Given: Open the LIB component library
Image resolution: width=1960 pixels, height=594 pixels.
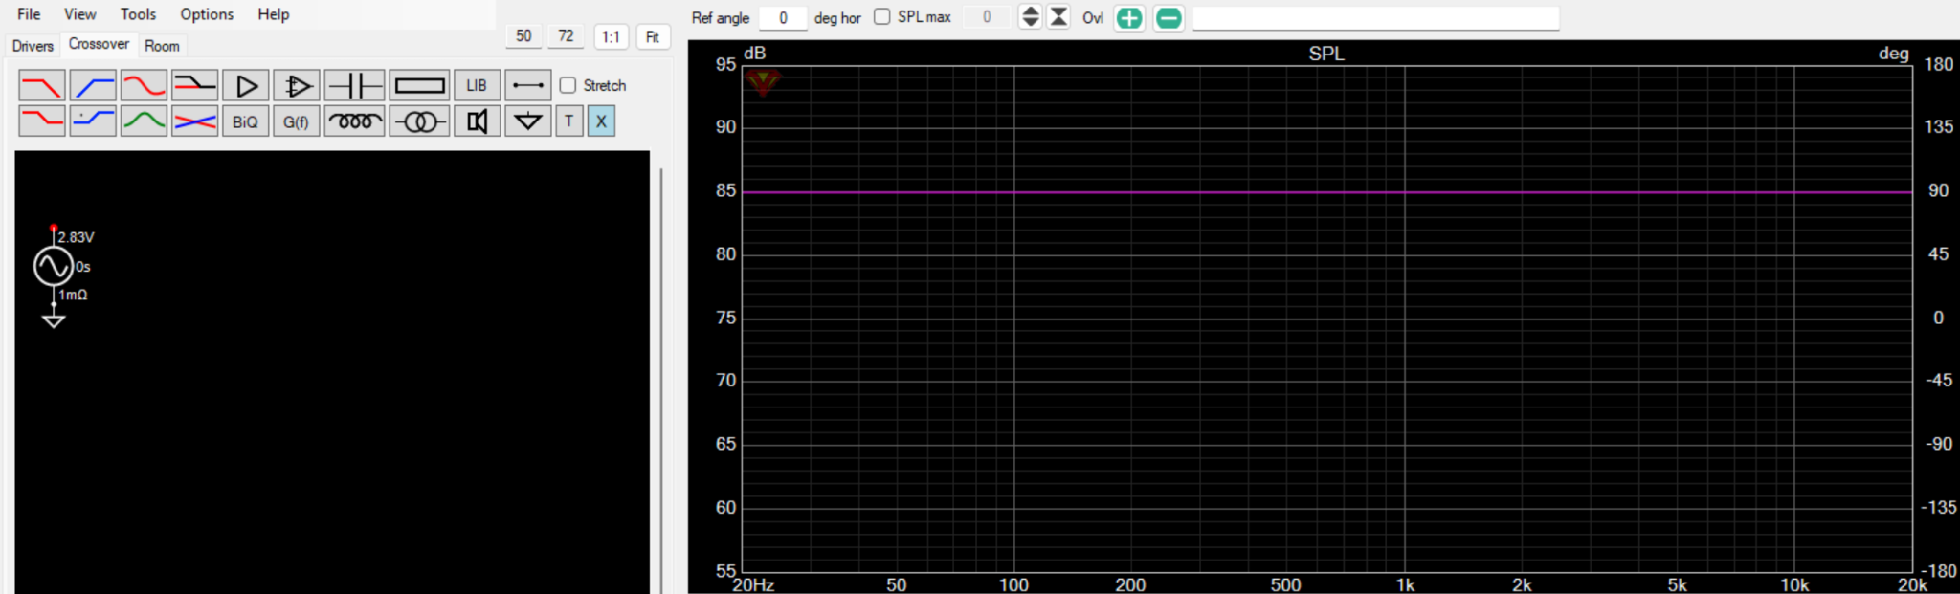Looking at the screenshot, I should coord(477,86).
